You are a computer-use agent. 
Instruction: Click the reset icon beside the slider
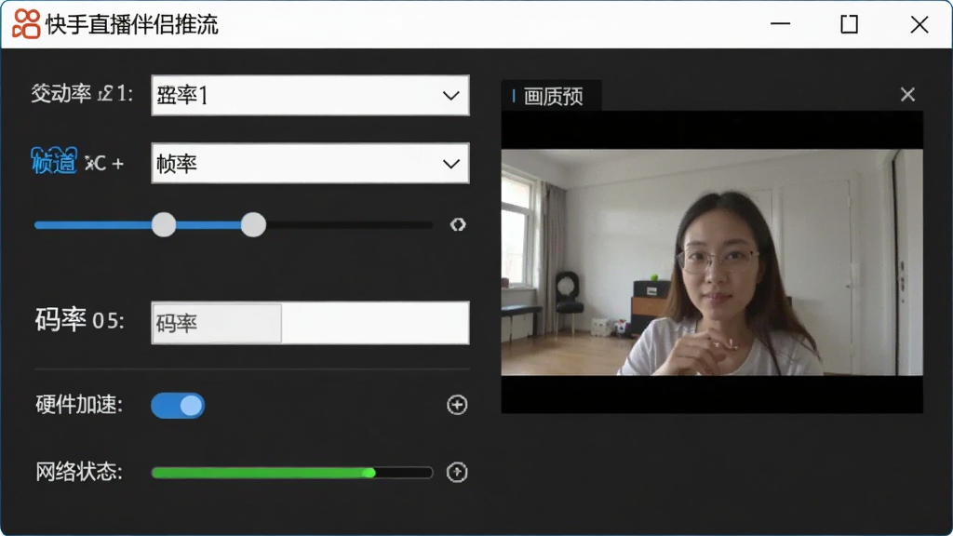[458, 225]
